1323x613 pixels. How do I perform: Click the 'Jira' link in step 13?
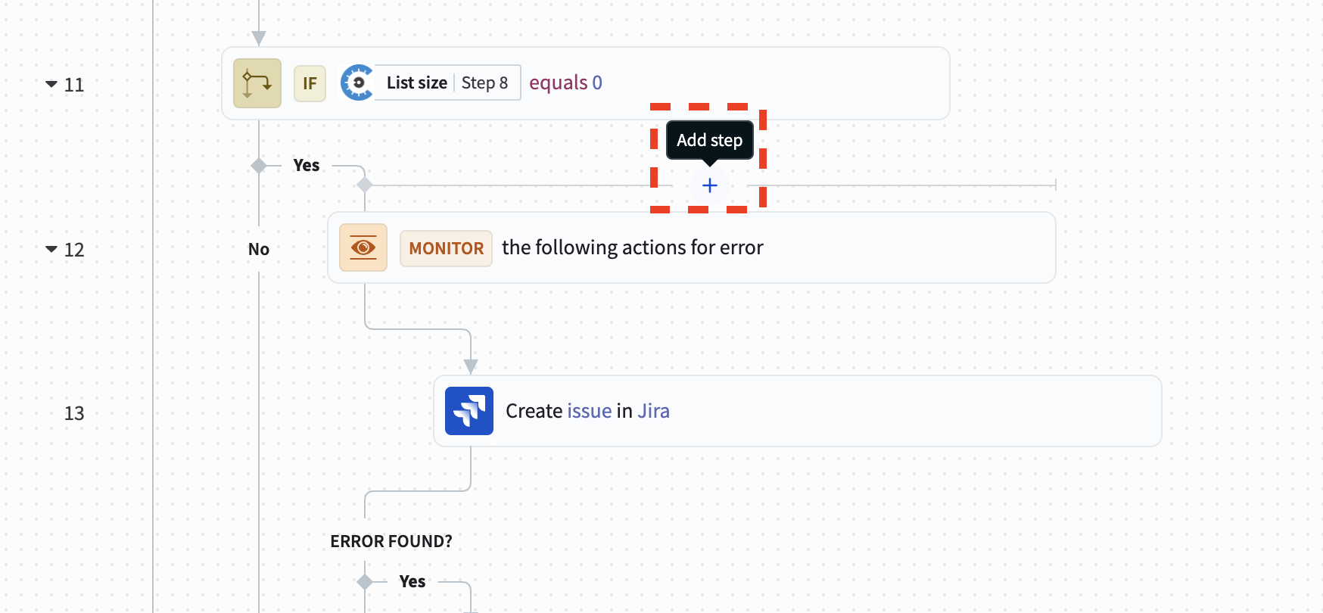[653, 411]
